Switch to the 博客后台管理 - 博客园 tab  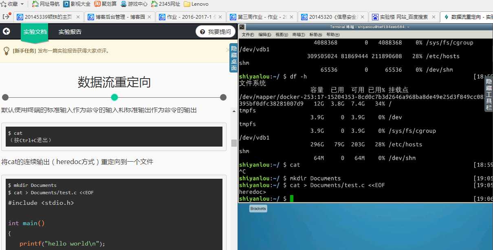click(120, 17)
